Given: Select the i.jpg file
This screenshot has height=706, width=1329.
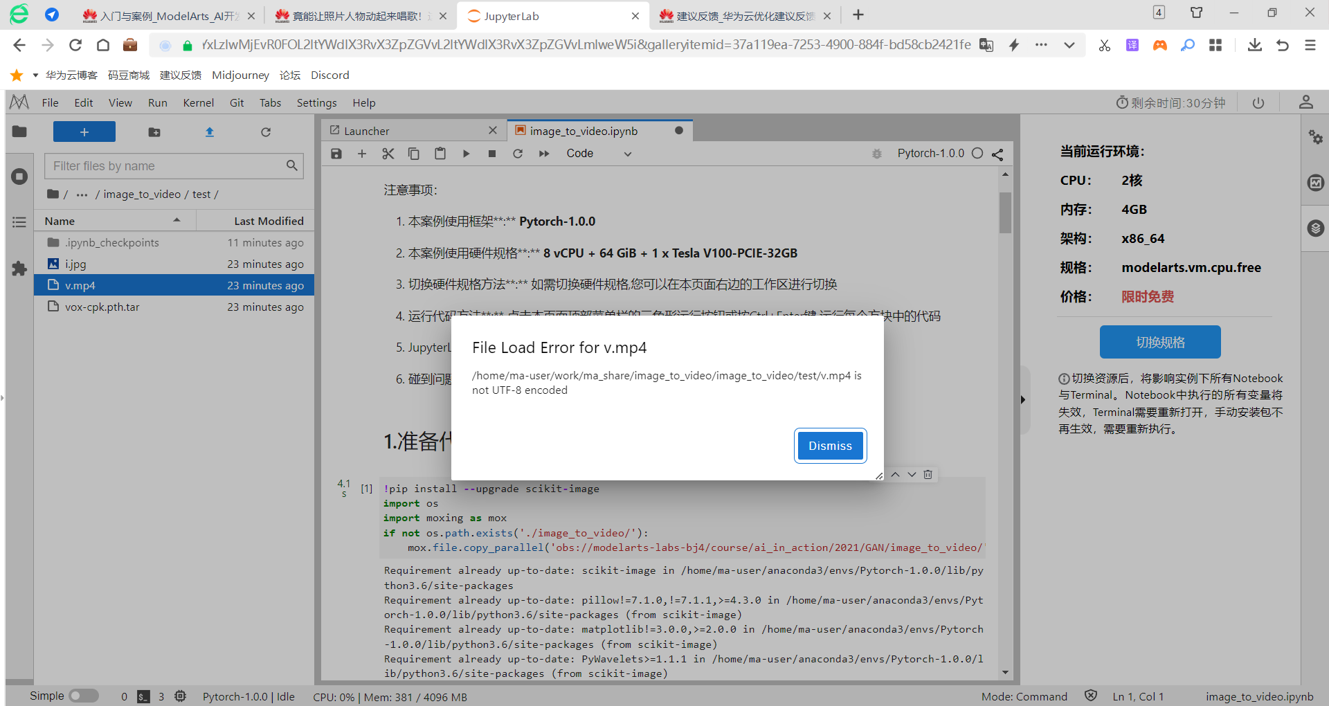Looking at the screenshot, I should (174, 264).
